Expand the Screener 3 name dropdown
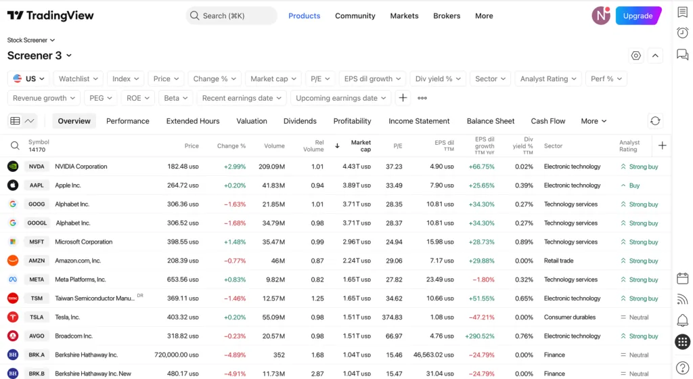This screenshot has height=379, width=693. point(39,55)
